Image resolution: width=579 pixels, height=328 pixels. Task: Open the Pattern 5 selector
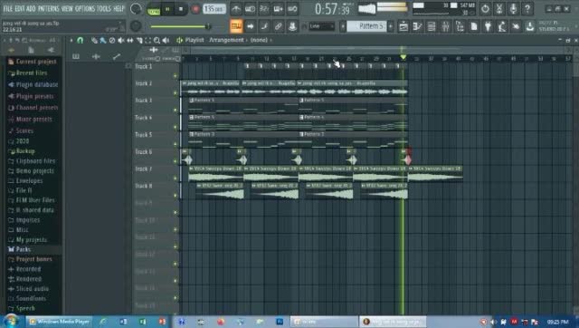pyautogui.click(x=367, y=26)
